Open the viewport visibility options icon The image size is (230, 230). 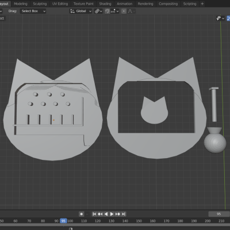tap(220, 18)
